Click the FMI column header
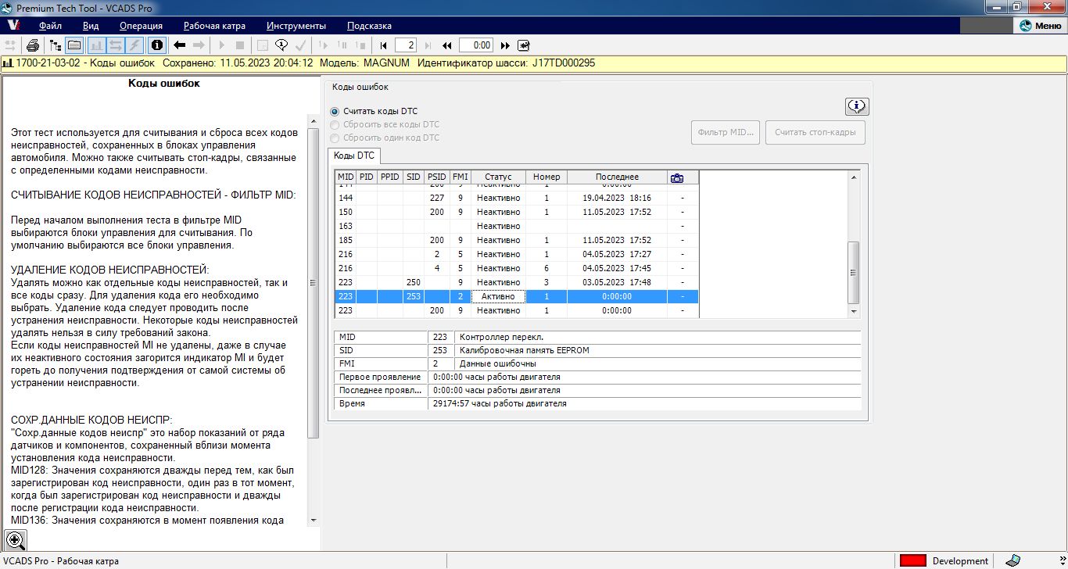This screenshot has width=1068, height=569. 461,177
